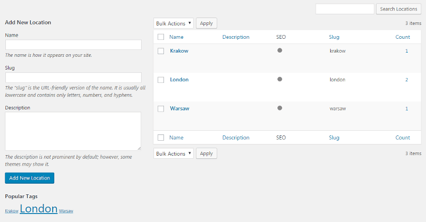
Task: Focus the Name input field
Action: (73, 45)
